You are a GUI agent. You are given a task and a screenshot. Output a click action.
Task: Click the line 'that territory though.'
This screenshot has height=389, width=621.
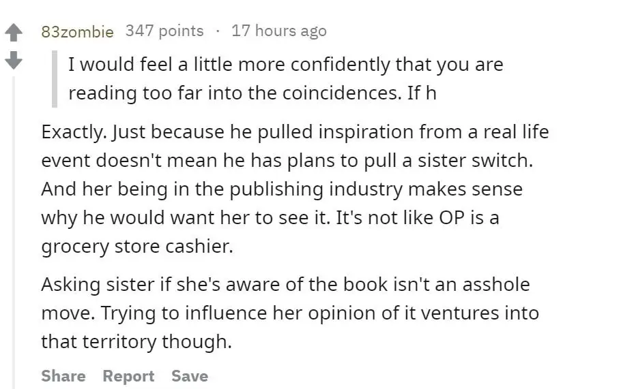pos(136,341)
